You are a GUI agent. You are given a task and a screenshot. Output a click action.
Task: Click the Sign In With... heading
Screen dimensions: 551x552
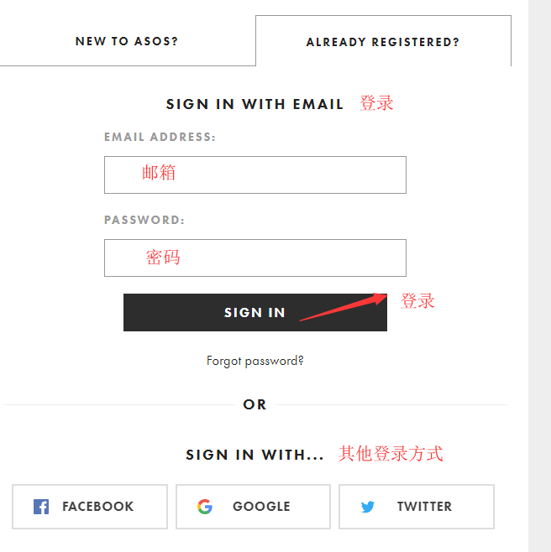click(x=255, y=455)
